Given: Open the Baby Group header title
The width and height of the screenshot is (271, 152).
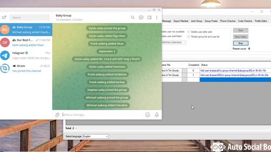Looking at the screenshot, I should pos(64,15).
